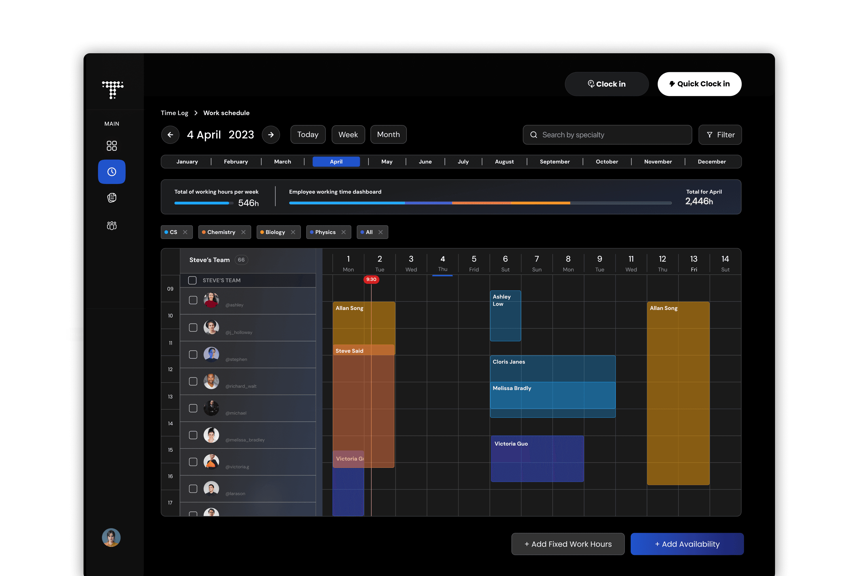
Task: Tick the checkbox next to @ashley
Action: [x=193, y=301]
